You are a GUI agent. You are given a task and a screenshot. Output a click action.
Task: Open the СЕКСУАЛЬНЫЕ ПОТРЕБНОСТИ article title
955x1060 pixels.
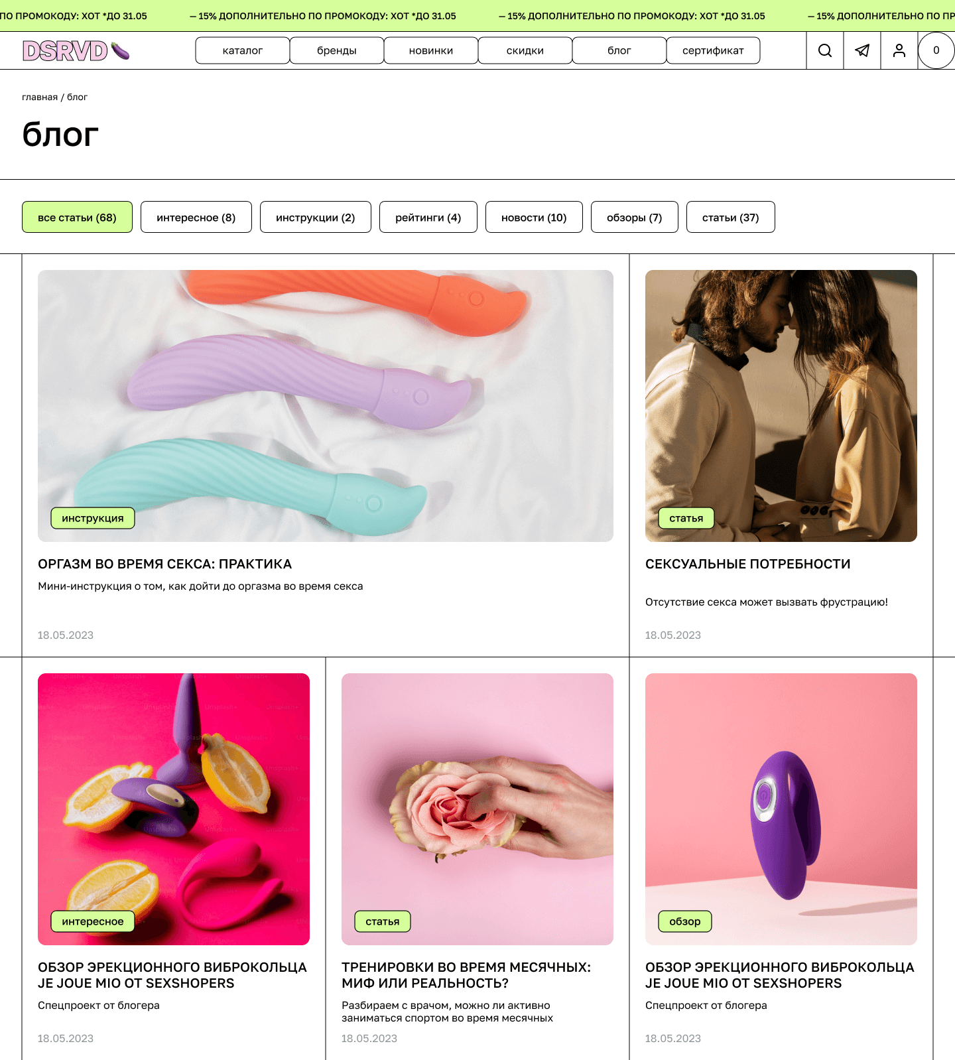pos(747,564)
